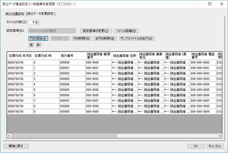
Task: Click cell 999995 in 発行番号 column
Action: pyautogui.click(x=72, y=90)
